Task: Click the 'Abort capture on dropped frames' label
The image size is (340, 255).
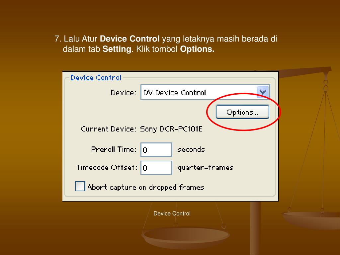Action: [x=146, y=187]
